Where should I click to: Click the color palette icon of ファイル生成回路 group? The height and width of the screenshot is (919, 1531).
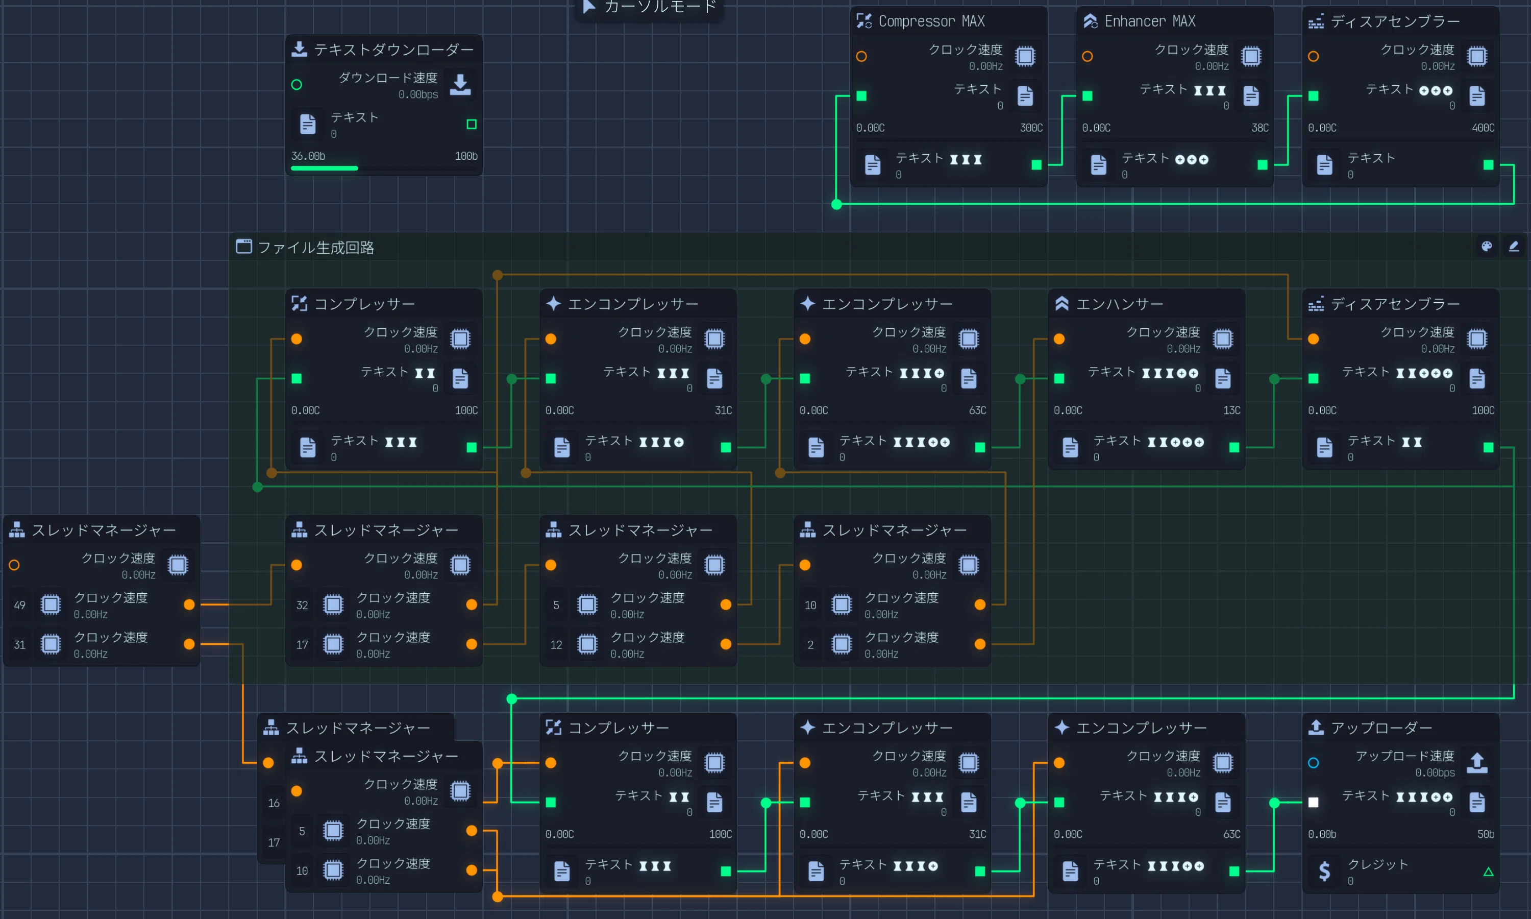pos(1487,247)
